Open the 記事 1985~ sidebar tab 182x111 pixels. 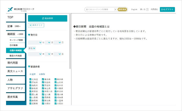15,26
